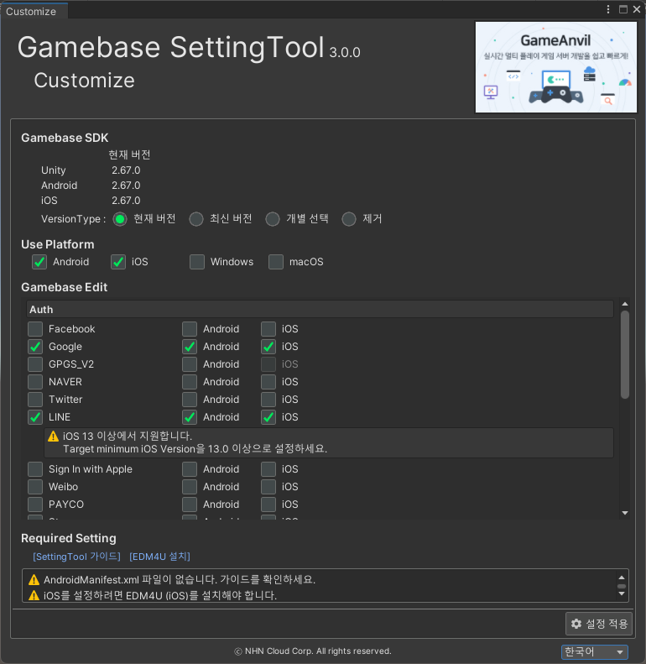Click the LINE iOS 13 warning icon
Image resolution: width=646 pixels, height=664 pixels.
click(x=53, y=437)
